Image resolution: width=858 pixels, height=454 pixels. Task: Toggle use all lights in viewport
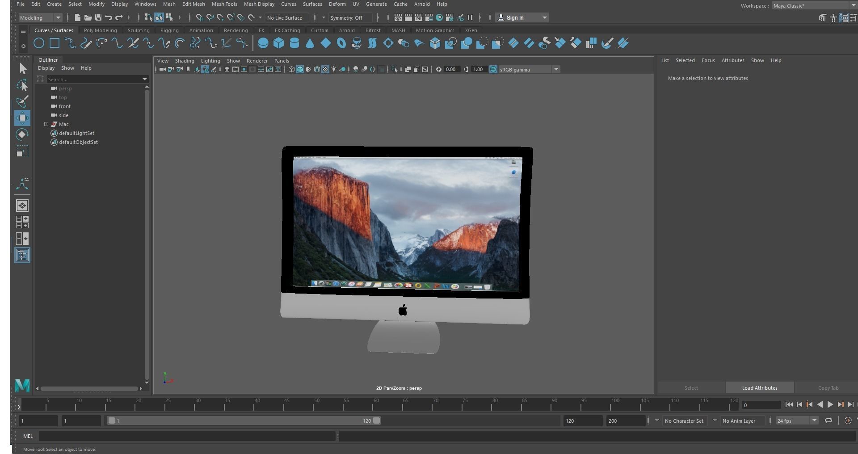(334, 69)
